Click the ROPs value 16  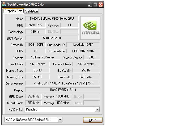[35, 51]
